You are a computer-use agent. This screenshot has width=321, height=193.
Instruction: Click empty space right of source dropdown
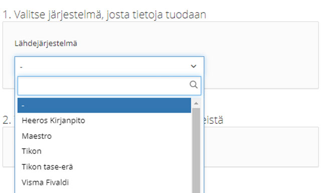coord(261,66)
